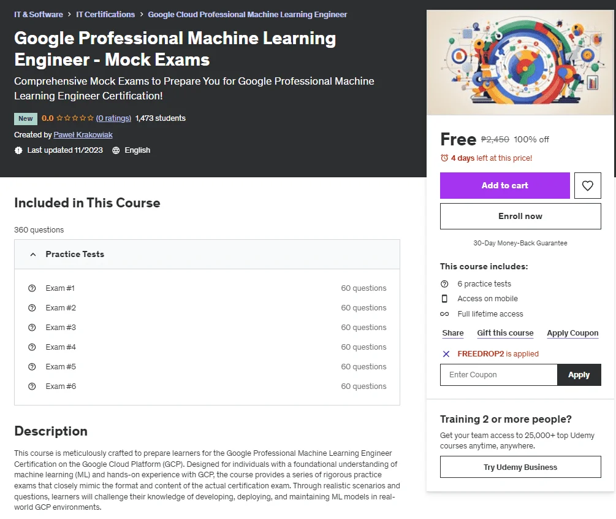Click the last updated badge icon

[18, 150]
